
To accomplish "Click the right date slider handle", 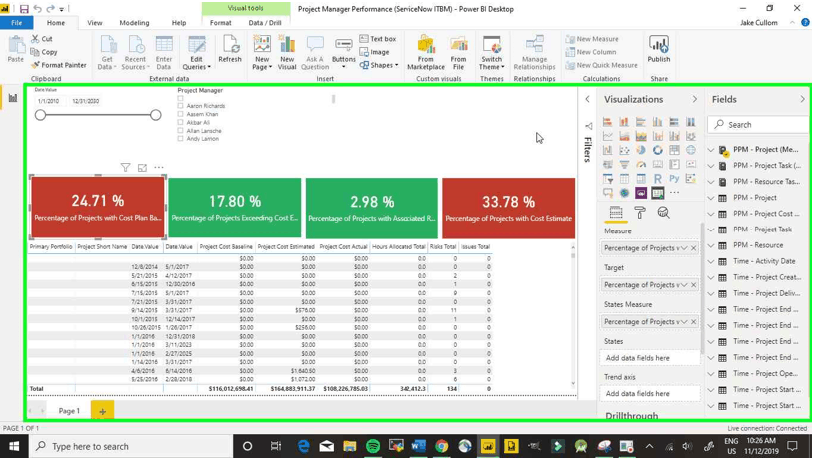I will coord(155,115).
